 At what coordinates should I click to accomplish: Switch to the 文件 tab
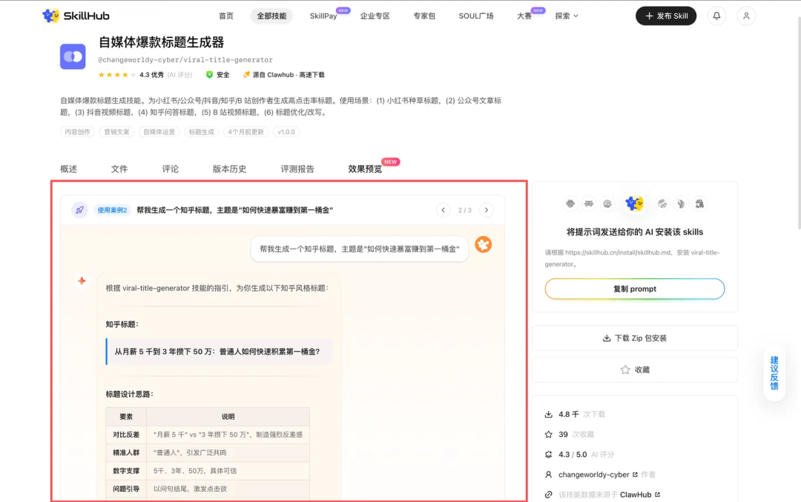(119, 169)
